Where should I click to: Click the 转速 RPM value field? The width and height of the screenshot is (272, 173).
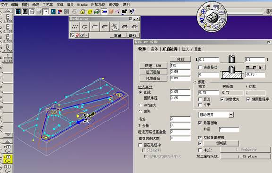point(180,66)
